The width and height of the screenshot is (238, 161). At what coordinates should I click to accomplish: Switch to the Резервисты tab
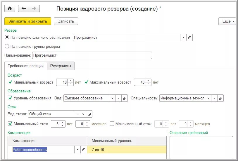[61, 66]
